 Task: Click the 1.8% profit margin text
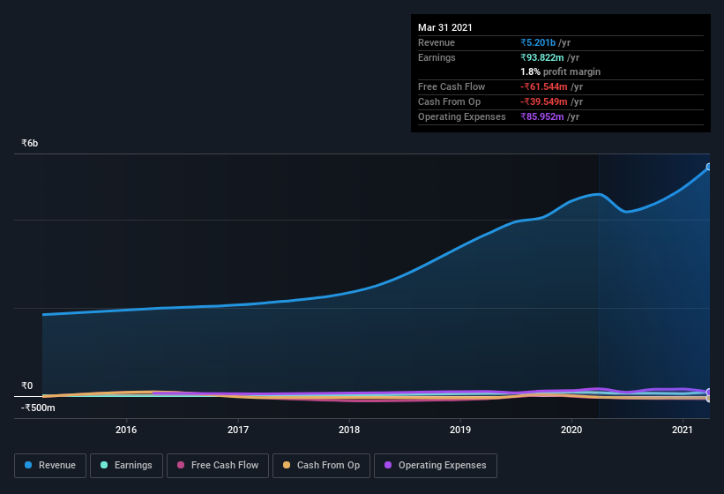(561, 71)
